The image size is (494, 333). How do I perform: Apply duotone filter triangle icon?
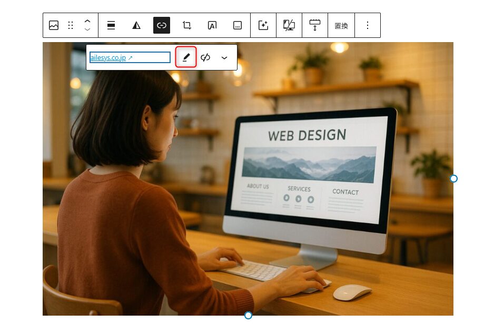pos(136,25)
